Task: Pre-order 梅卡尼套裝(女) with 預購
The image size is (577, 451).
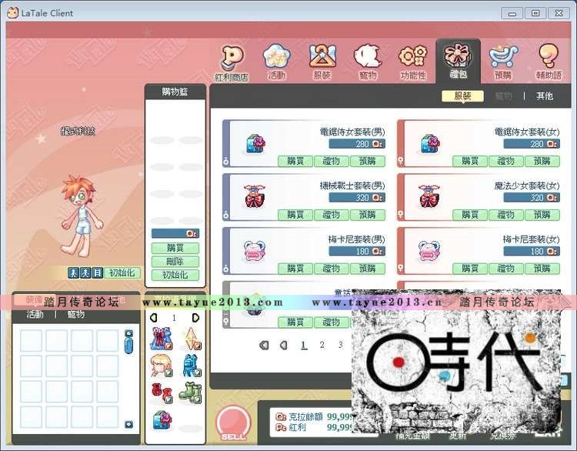Action: pos(542,269)
